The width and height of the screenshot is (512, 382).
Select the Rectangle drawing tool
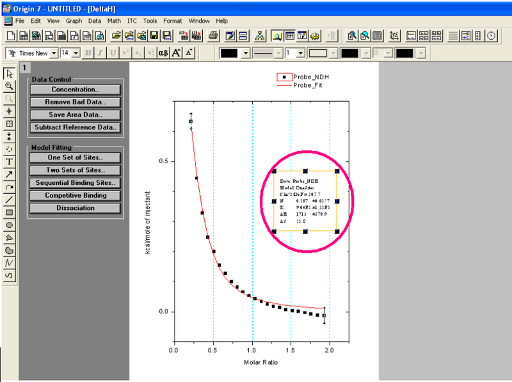point(9,212)
